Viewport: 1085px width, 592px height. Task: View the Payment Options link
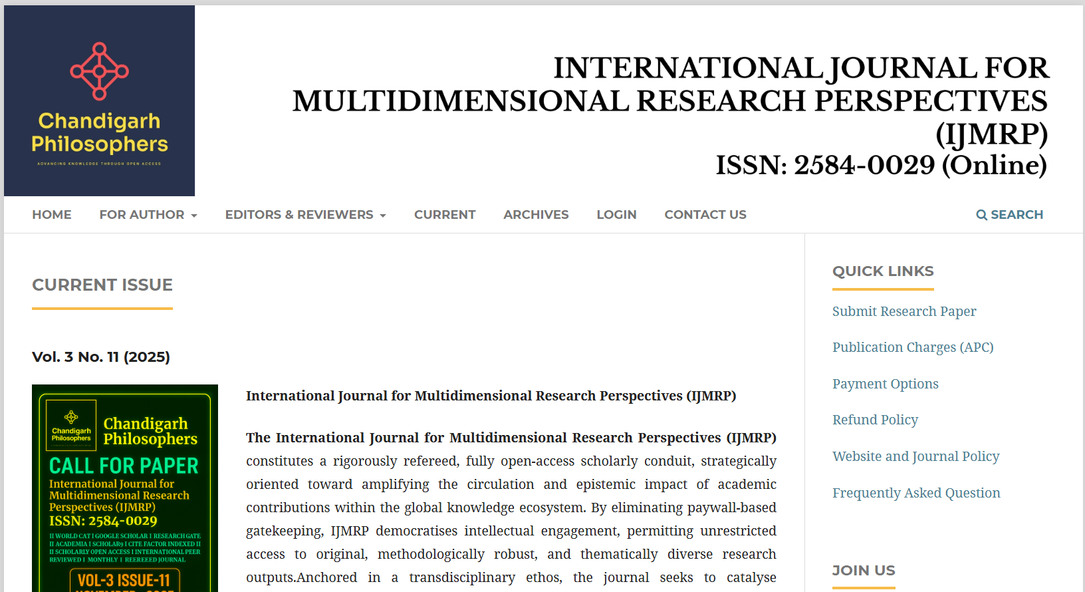886,384
